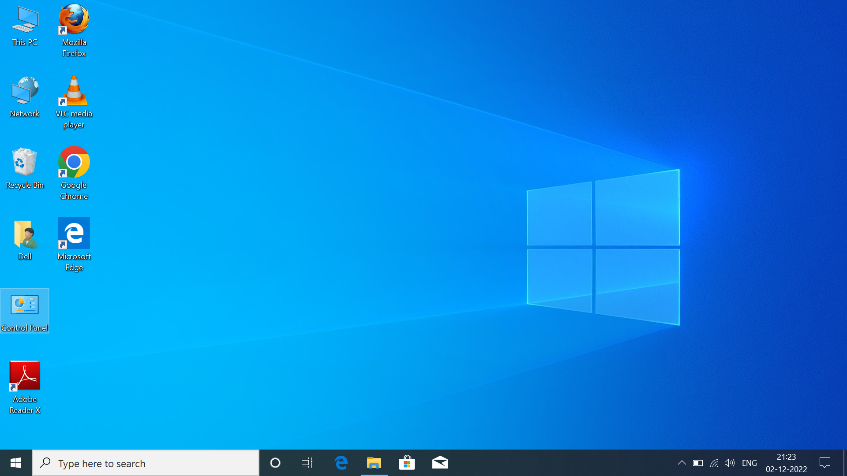This screenshot has height=476, width=847.
Task: Open Cortana from the taskbar
Action: (x=275, y=463)
